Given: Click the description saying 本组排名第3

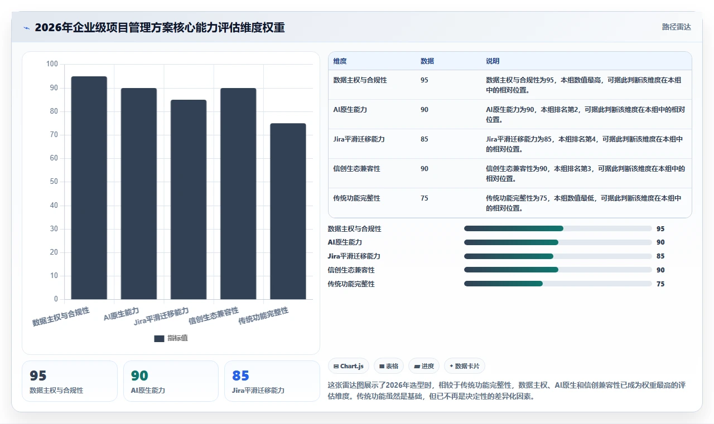Looking at the screenshot, I should 585,173.
